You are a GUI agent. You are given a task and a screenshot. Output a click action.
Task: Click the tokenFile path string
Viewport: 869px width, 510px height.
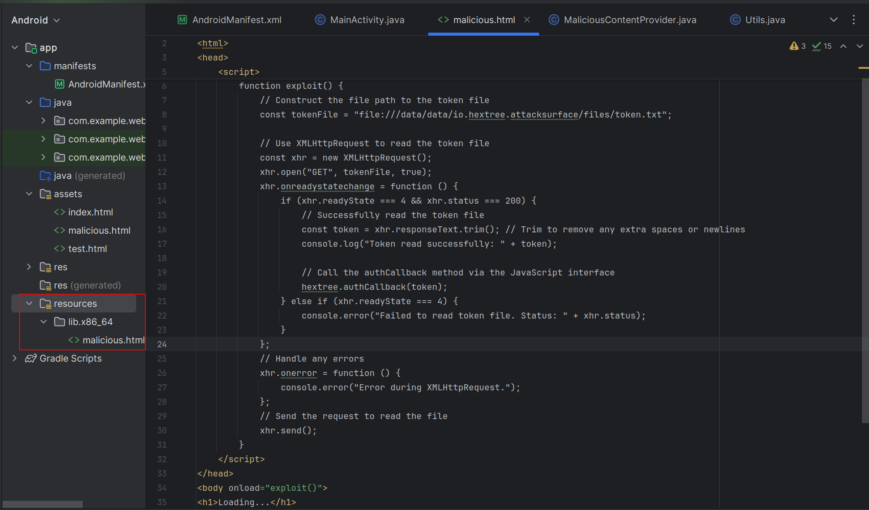(510, 114)
